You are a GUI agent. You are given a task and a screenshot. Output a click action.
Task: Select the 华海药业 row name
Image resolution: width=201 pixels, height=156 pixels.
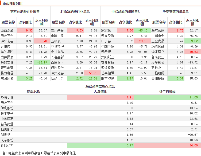[7, 97]
